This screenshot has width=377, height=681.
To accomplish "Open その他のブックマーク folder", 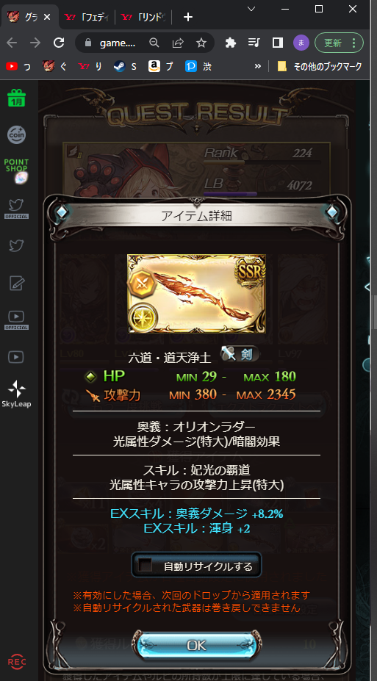I will pyautogui.click(x=319, y=66).
